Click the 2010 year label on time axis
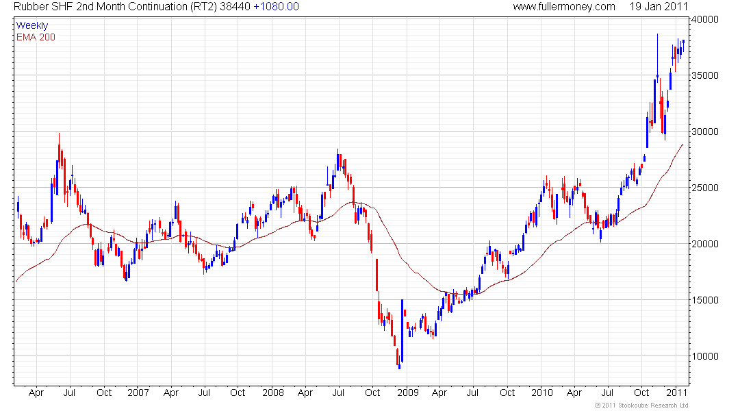The image size is (753, 411). click(x=542, y=393)
